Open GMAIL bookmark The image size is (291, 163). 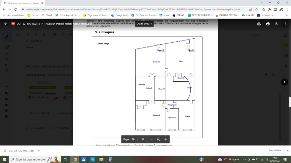click(47, 15)
